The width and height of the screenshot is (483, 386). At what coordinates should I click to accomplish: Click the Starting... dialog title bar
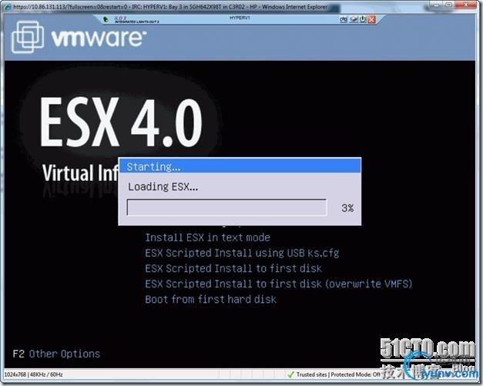(240, 166)
